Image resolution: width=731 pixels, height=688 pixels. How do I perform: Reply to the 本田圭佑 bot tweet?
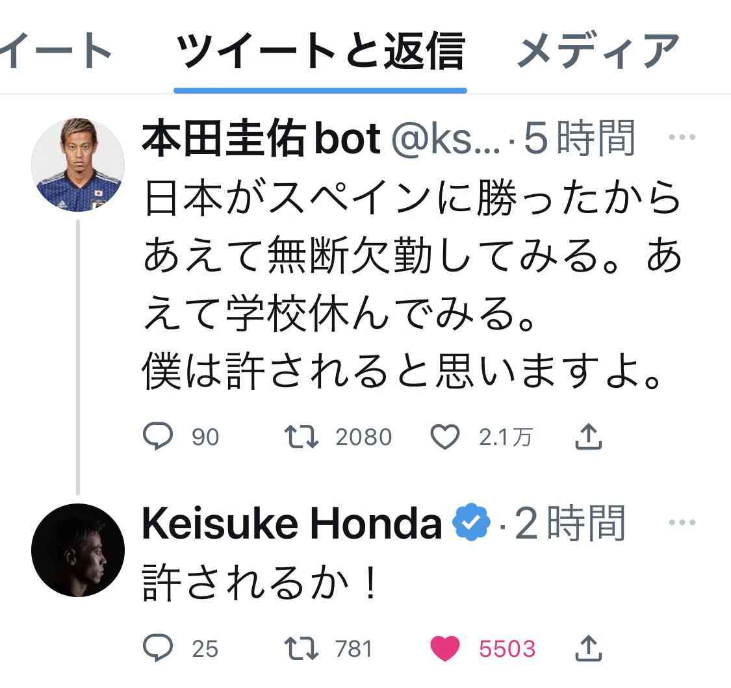pos(158,437)
